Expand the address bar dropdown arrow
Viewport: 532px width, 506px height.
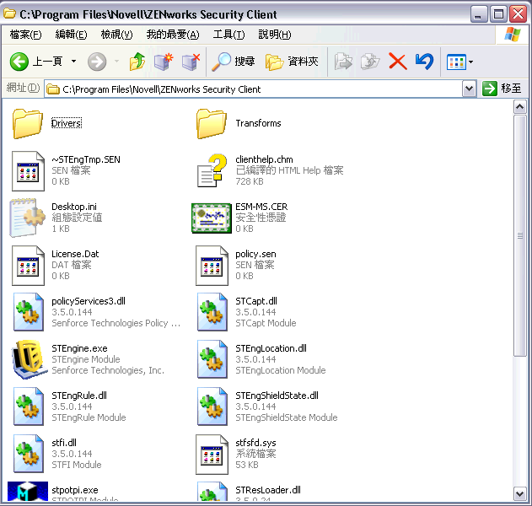(x=470, y=89)
